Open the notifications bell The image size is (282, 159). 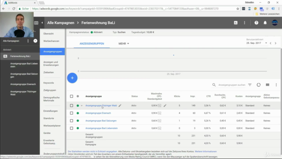[265, 23]
